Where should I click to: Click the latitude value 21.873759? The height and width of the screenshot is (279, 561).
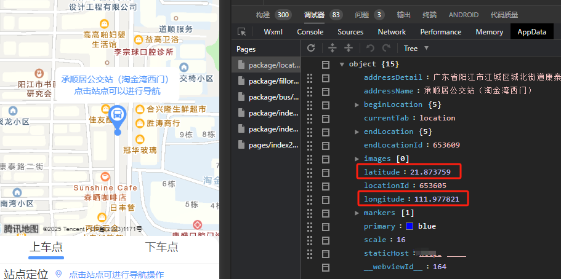coord(430,172)
